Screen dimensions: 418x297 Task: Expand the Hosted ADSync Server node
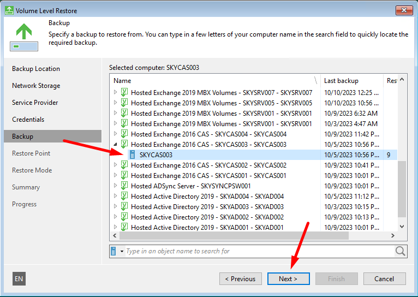coord(116,186)
